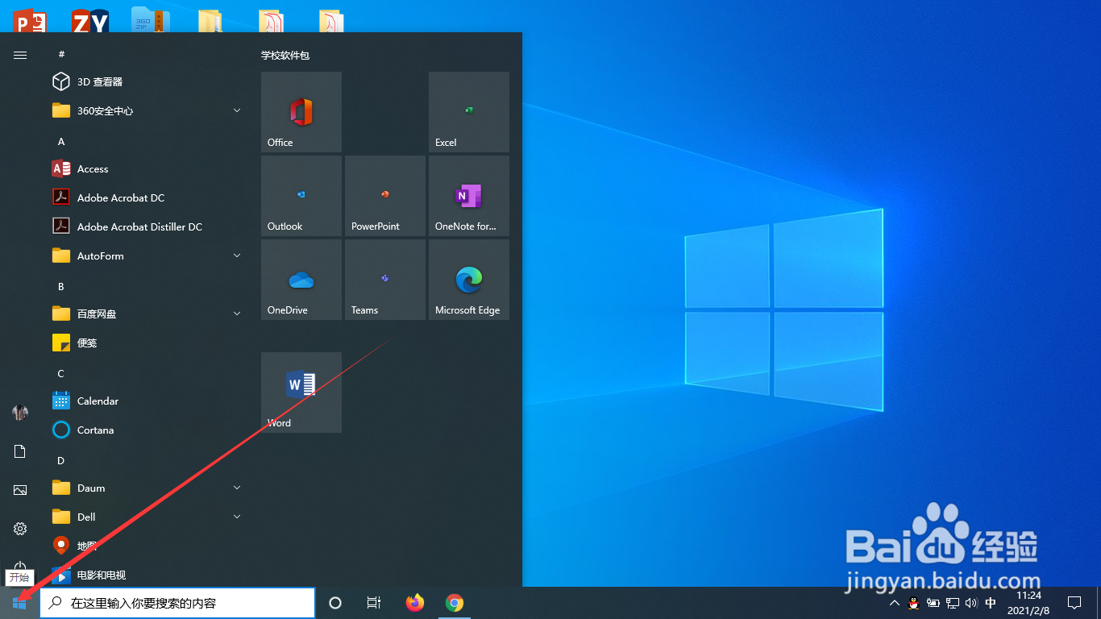This screenshot has width=1101, height=619.
Task: Open the Office tile
Action: pyautogui.click(x=301, y=112)
